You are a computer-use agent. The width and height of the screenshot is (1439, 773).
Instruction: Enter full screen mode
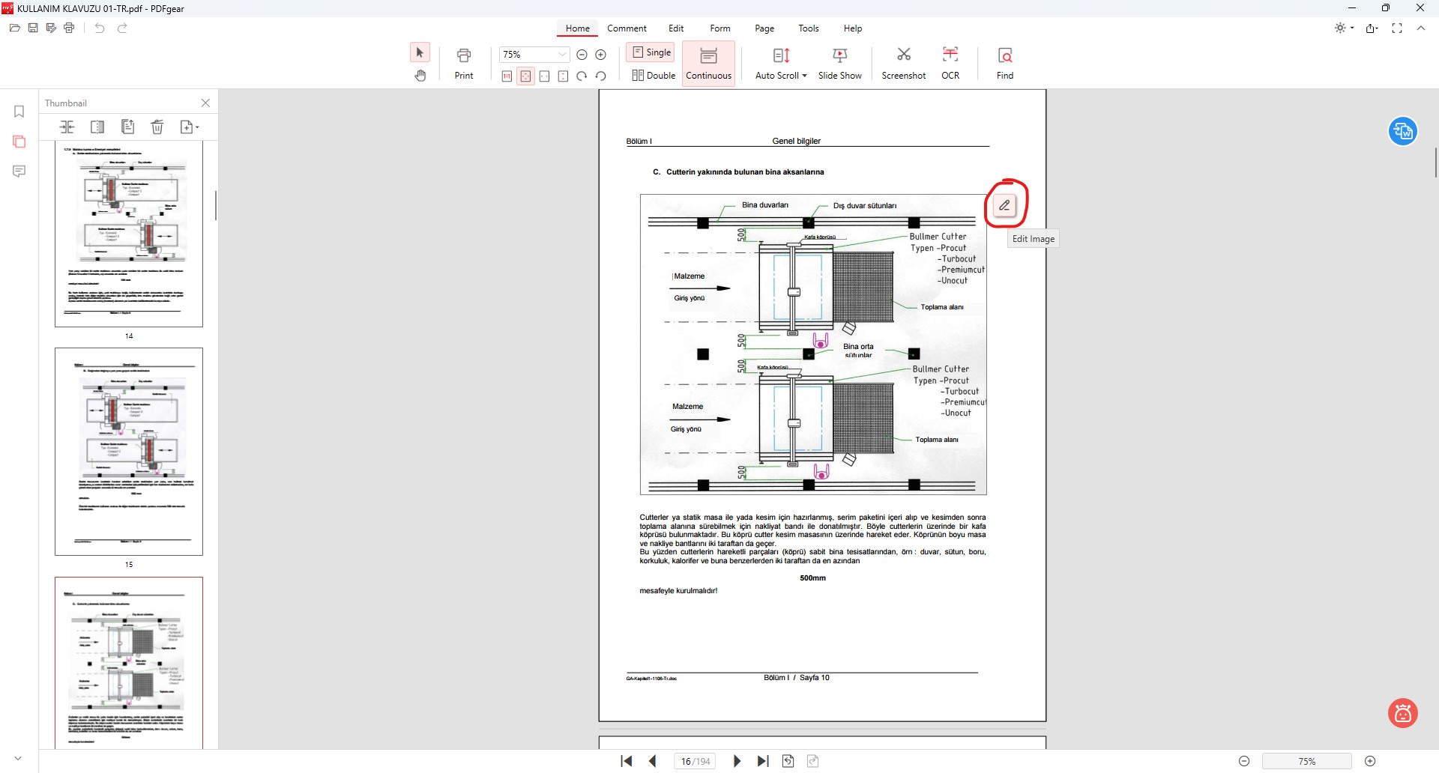point(1397,28)
